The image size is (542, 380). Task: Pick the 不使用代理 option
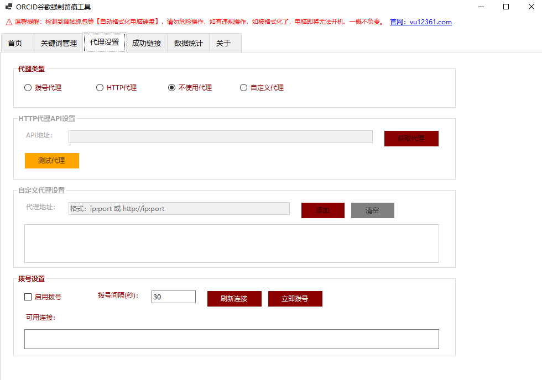[x=172, y=87]
